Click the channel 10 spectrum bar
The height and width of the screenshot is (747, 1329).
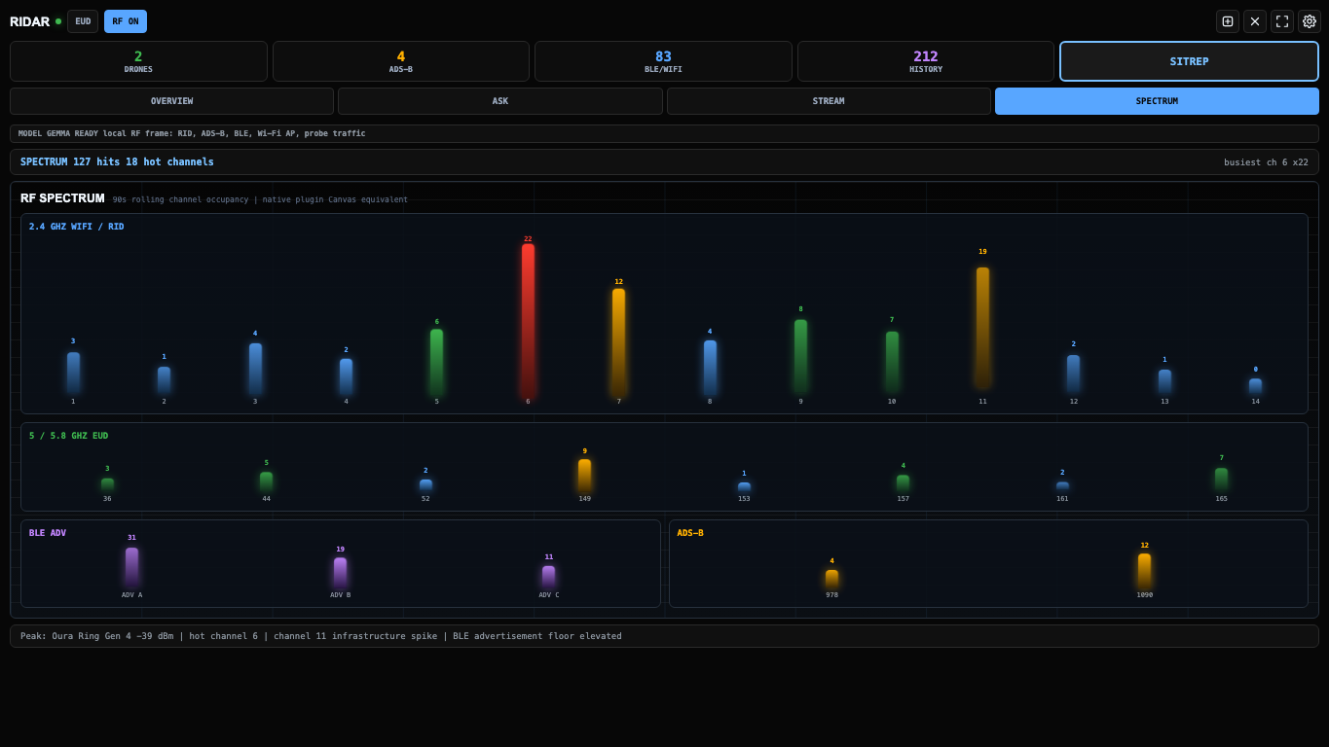click(x=892, y=362)
